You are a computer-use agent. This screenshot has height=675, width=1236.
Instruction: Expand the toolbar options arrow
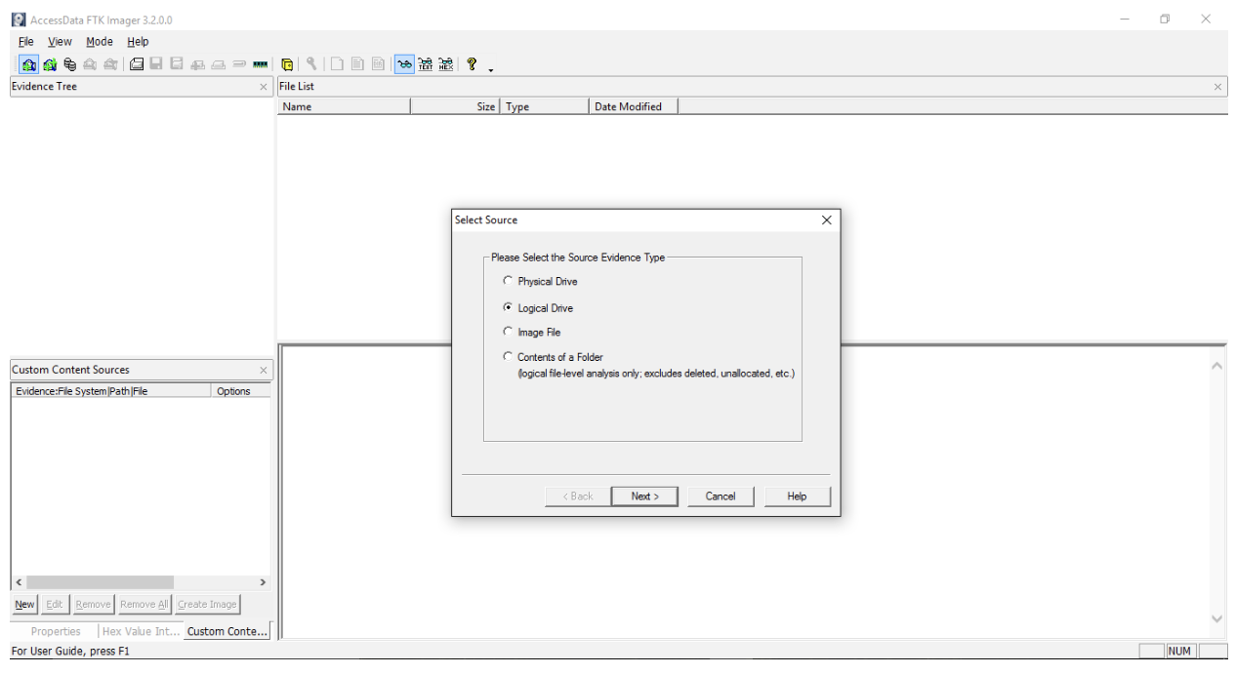[x=491, y=68]
